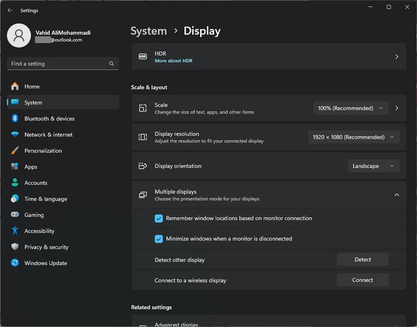
Task: Open Advanced display related setting
Action: (x=269, y=321)
